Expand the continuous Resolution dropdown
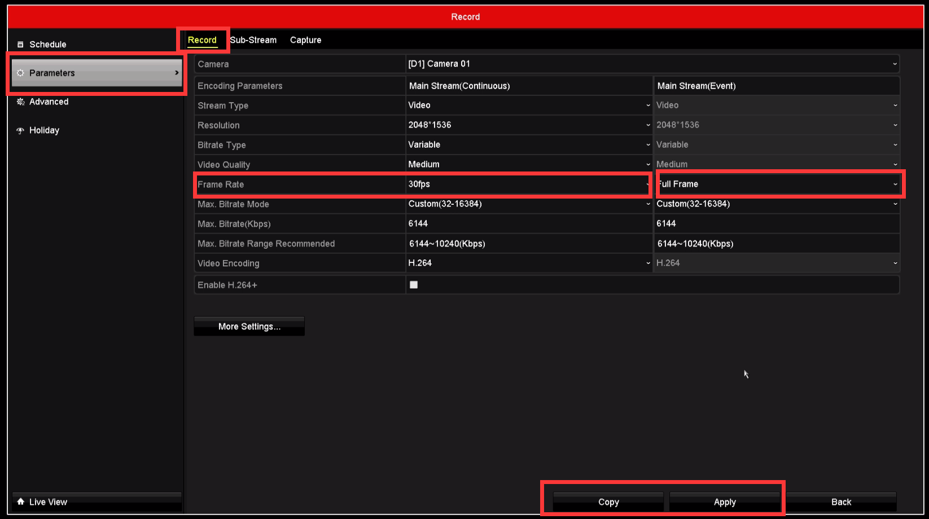The width and height of the screenshot is (929, 519). point(529,125)
